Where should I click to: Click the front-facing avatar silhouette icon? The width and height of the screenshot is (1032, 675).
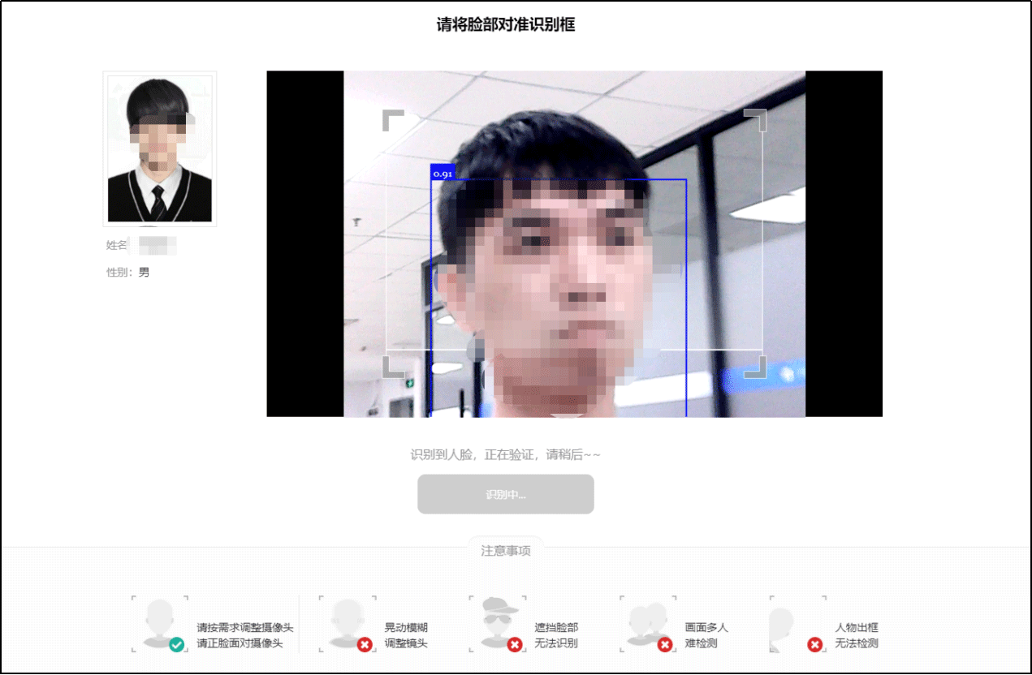click(159, 622)
